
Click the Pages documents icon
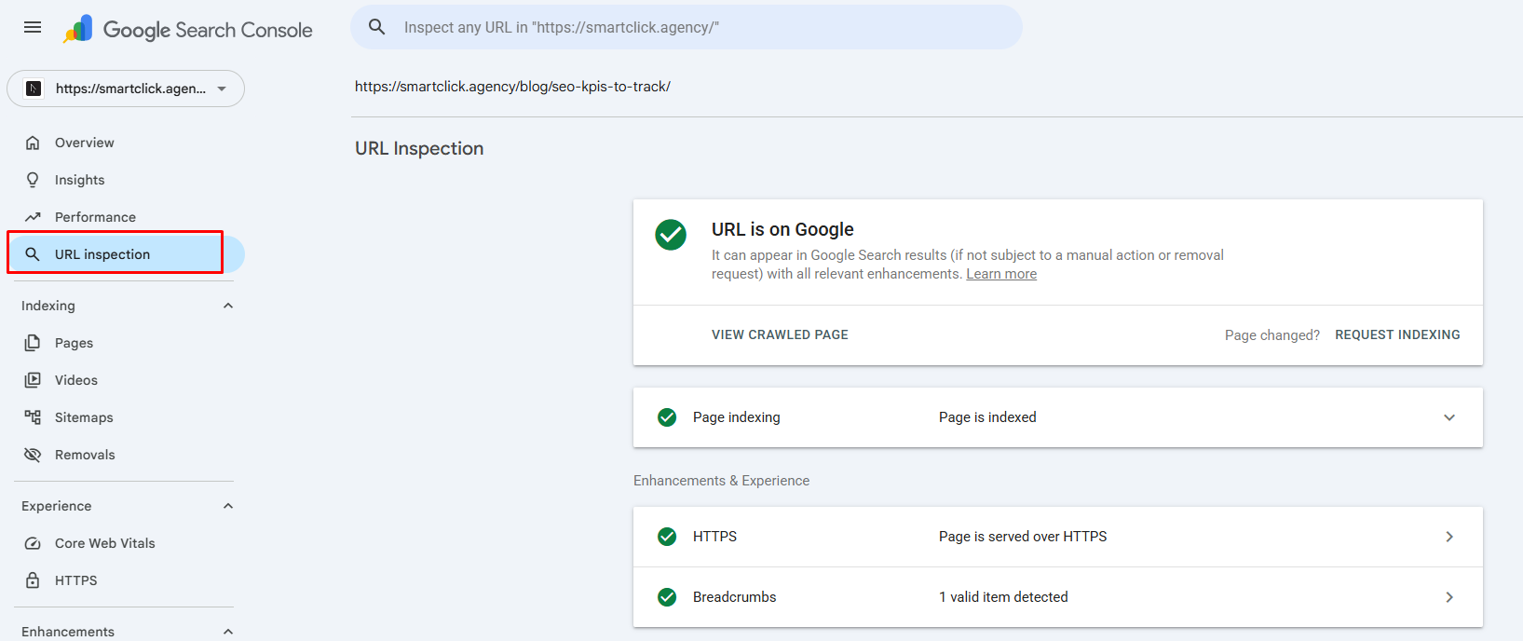coord(33,343)
